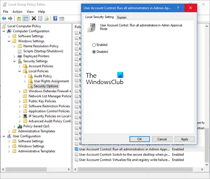
Task: Click scroll-up arrow of the policy list
Action: coord(207,26)
